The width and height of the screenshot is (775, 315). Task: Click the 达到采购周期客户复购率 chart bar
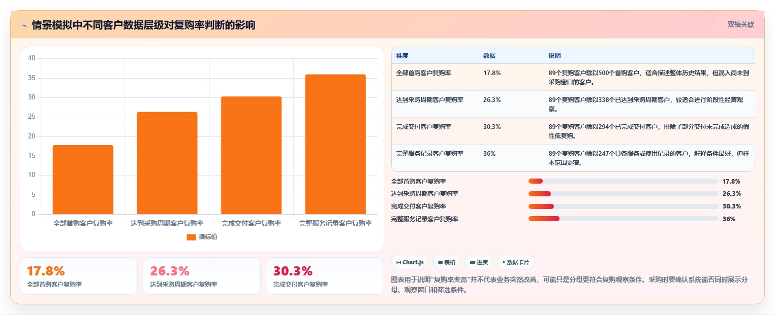167,163
